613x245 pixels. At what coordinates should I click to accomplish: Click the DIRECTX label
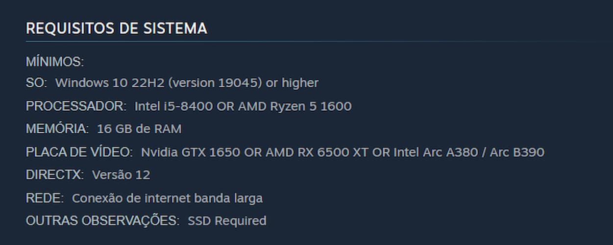pos(54,175)
